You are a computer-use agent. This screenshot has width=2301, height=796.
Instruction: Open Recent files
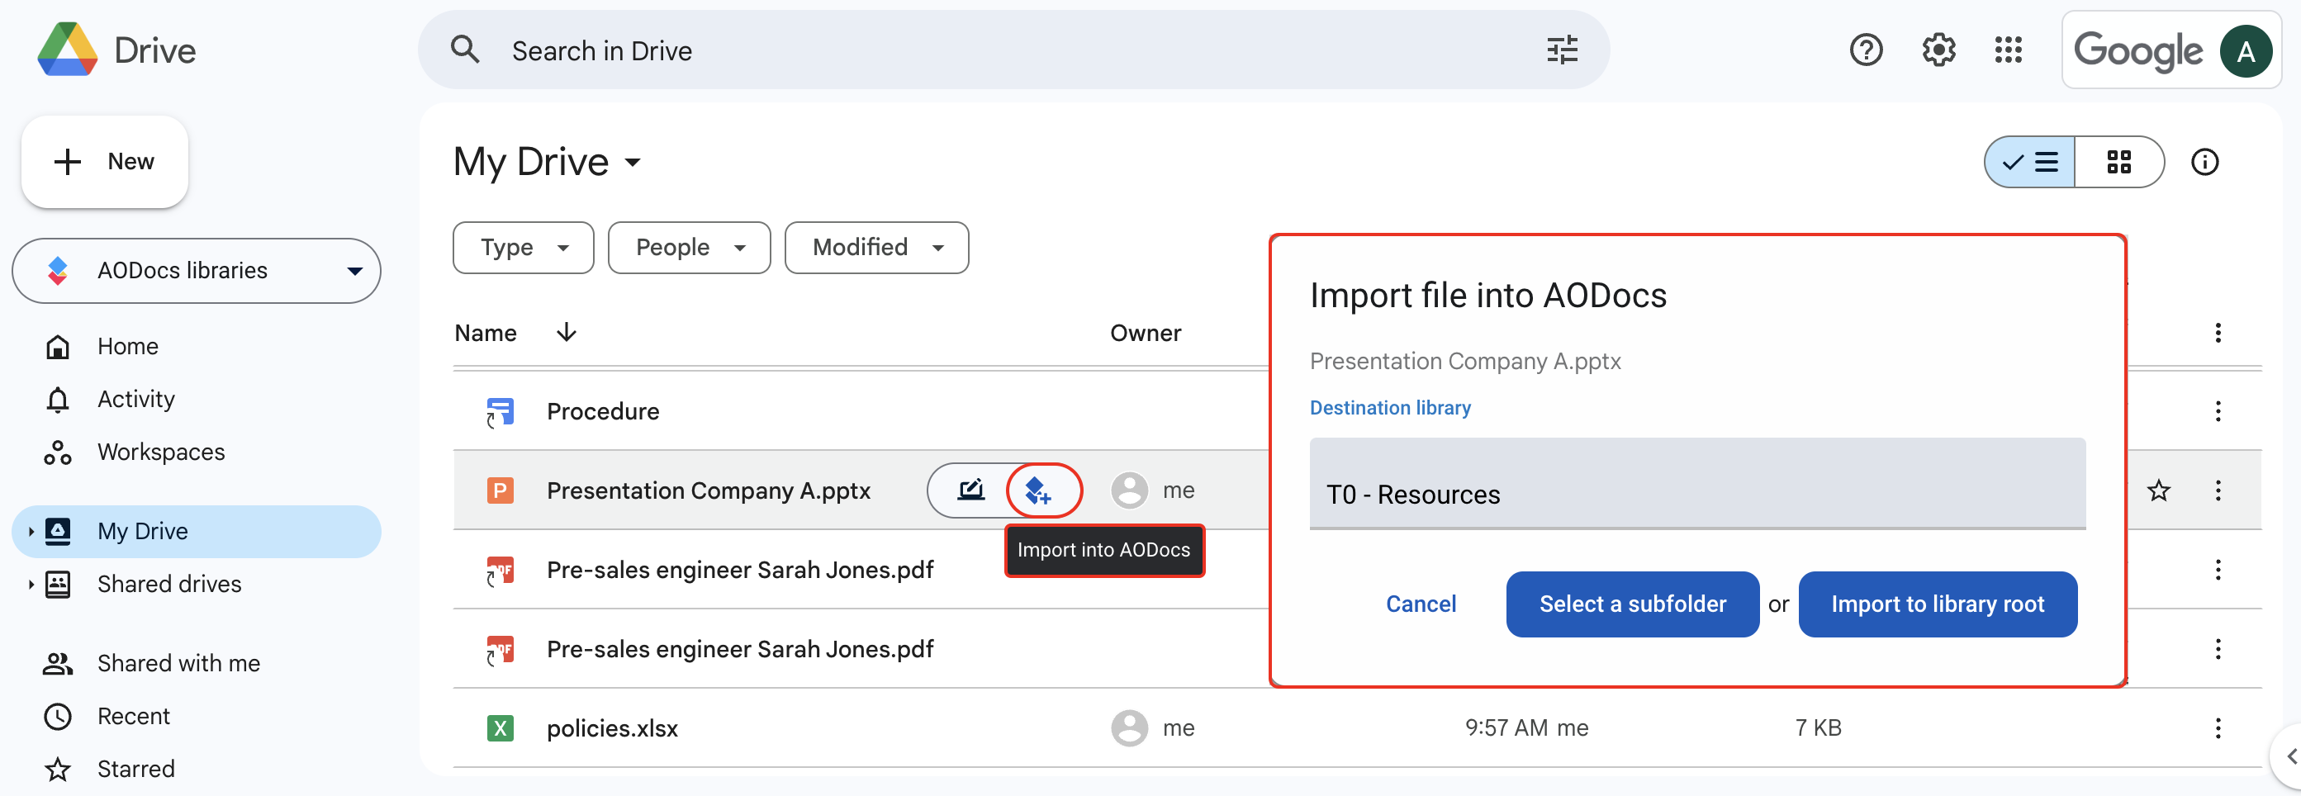point(133,716)
